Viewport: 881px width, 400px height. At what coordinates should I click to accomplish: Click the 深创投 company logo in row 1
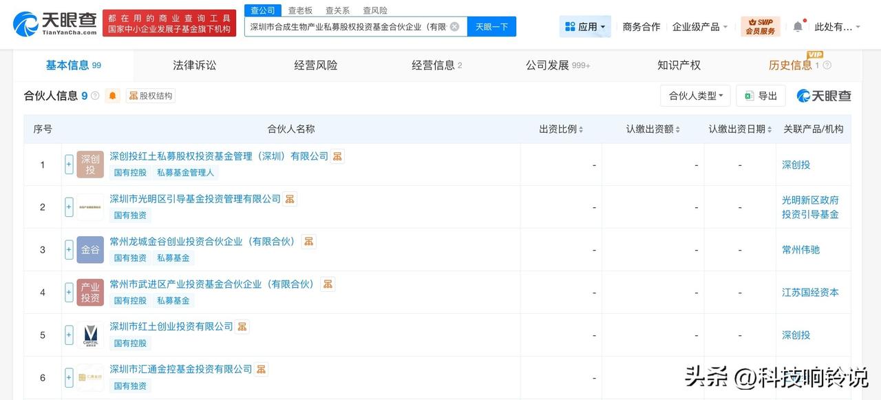(x=90, y=165)
